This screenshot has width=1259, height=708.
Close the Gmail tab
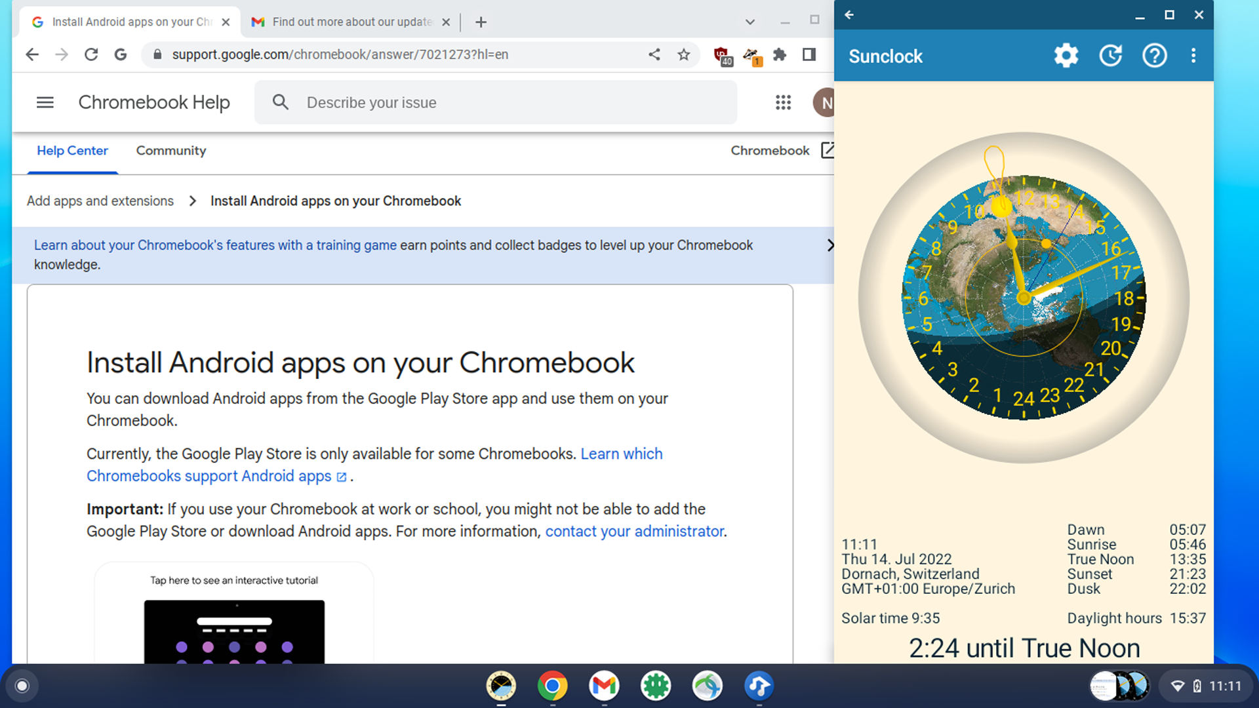click(x=446, y=22)
